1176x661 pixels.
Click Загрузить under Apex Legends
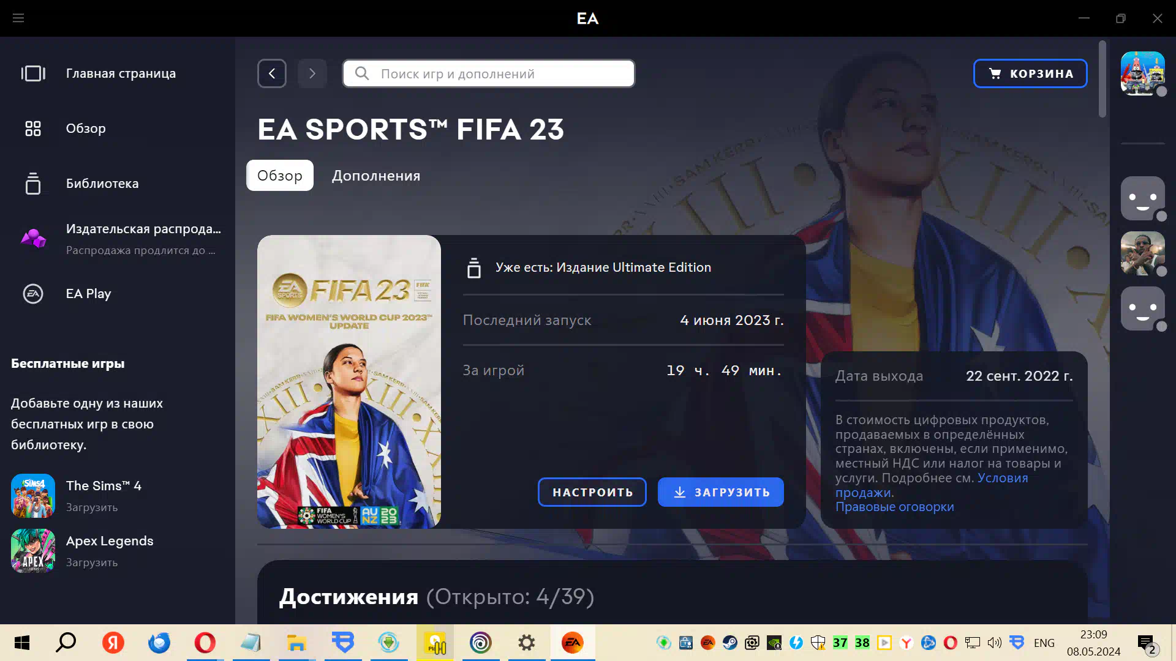pyautogui.click(x=92, y=562)
